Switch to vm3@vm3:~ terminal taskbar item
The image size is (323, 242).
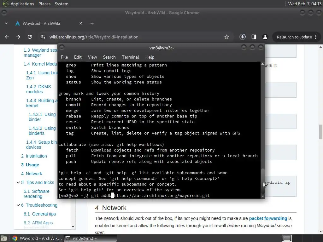click(x=91, y=238)
